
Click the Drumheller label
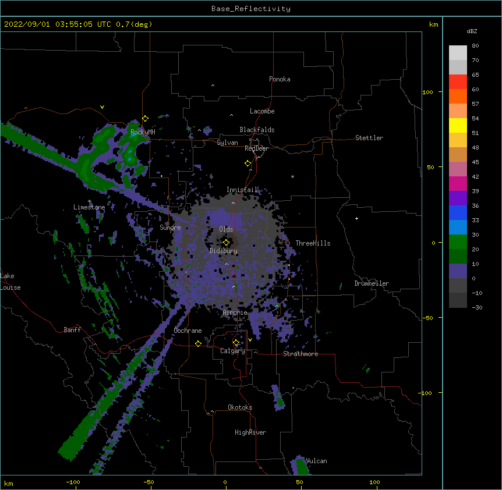tap(372, 283)
